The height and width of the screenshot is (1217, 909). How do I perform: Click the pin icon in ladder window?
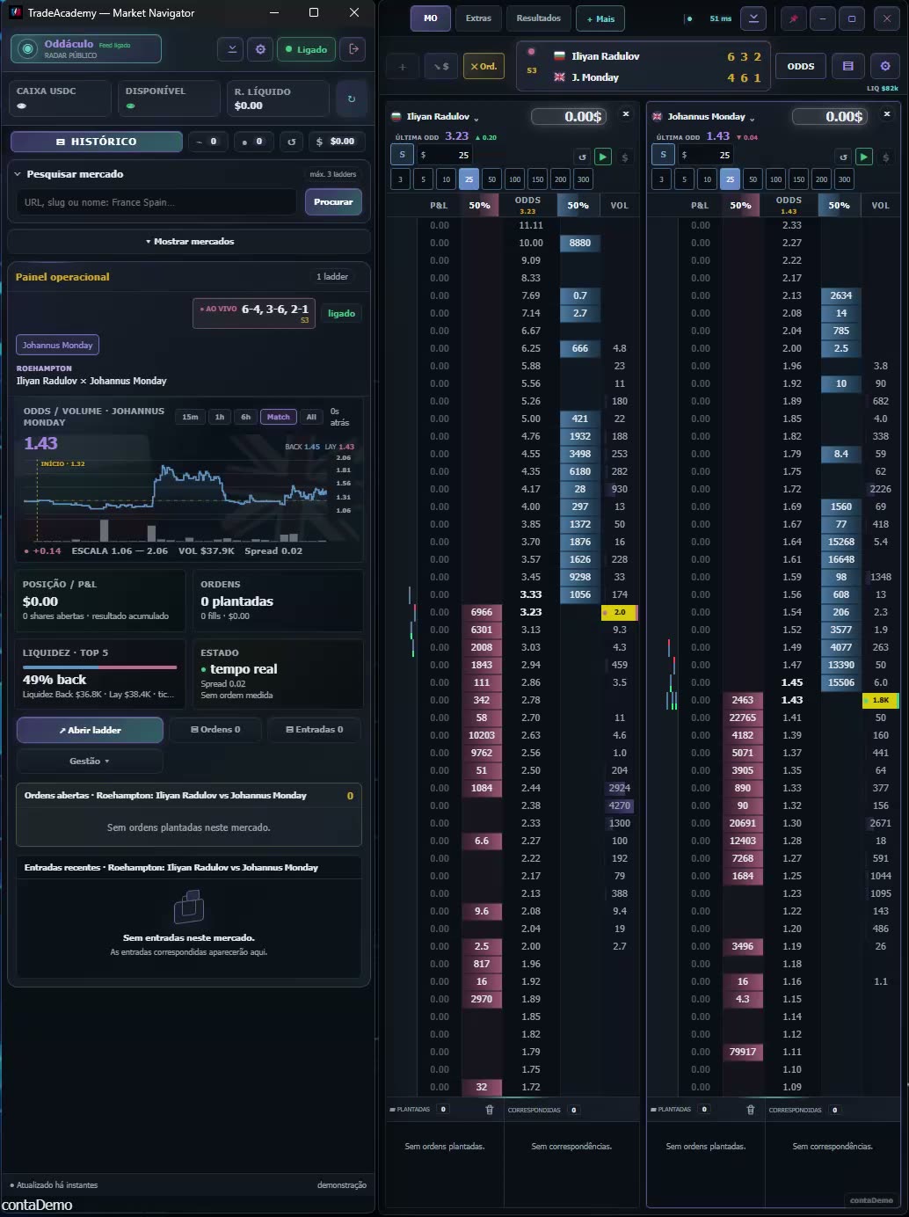point(793,18)
